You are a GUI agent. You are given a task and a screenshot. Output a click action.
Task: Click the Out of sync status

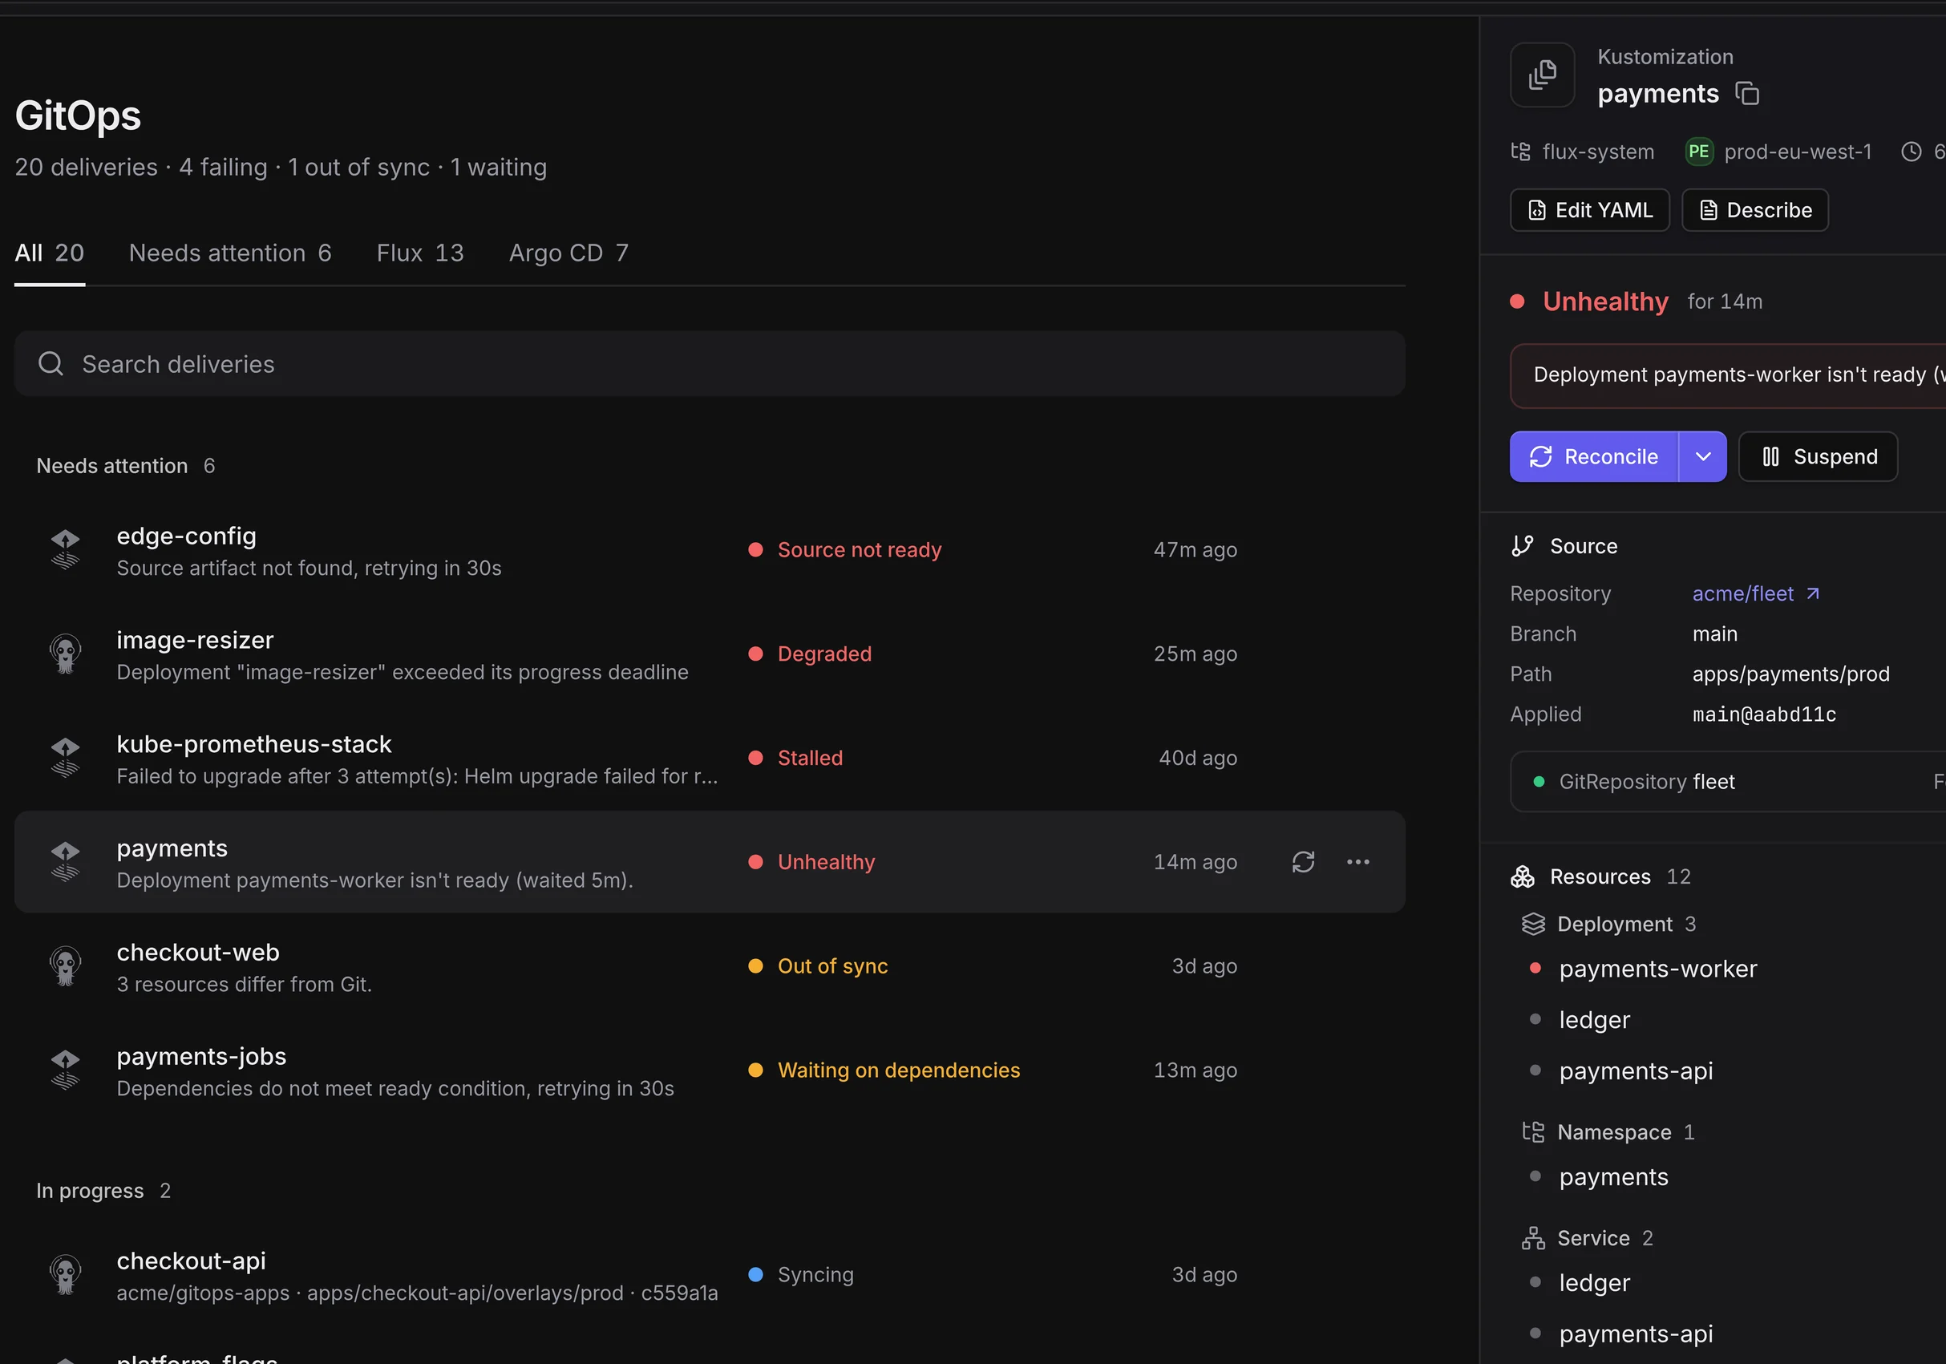coord(832,966)
